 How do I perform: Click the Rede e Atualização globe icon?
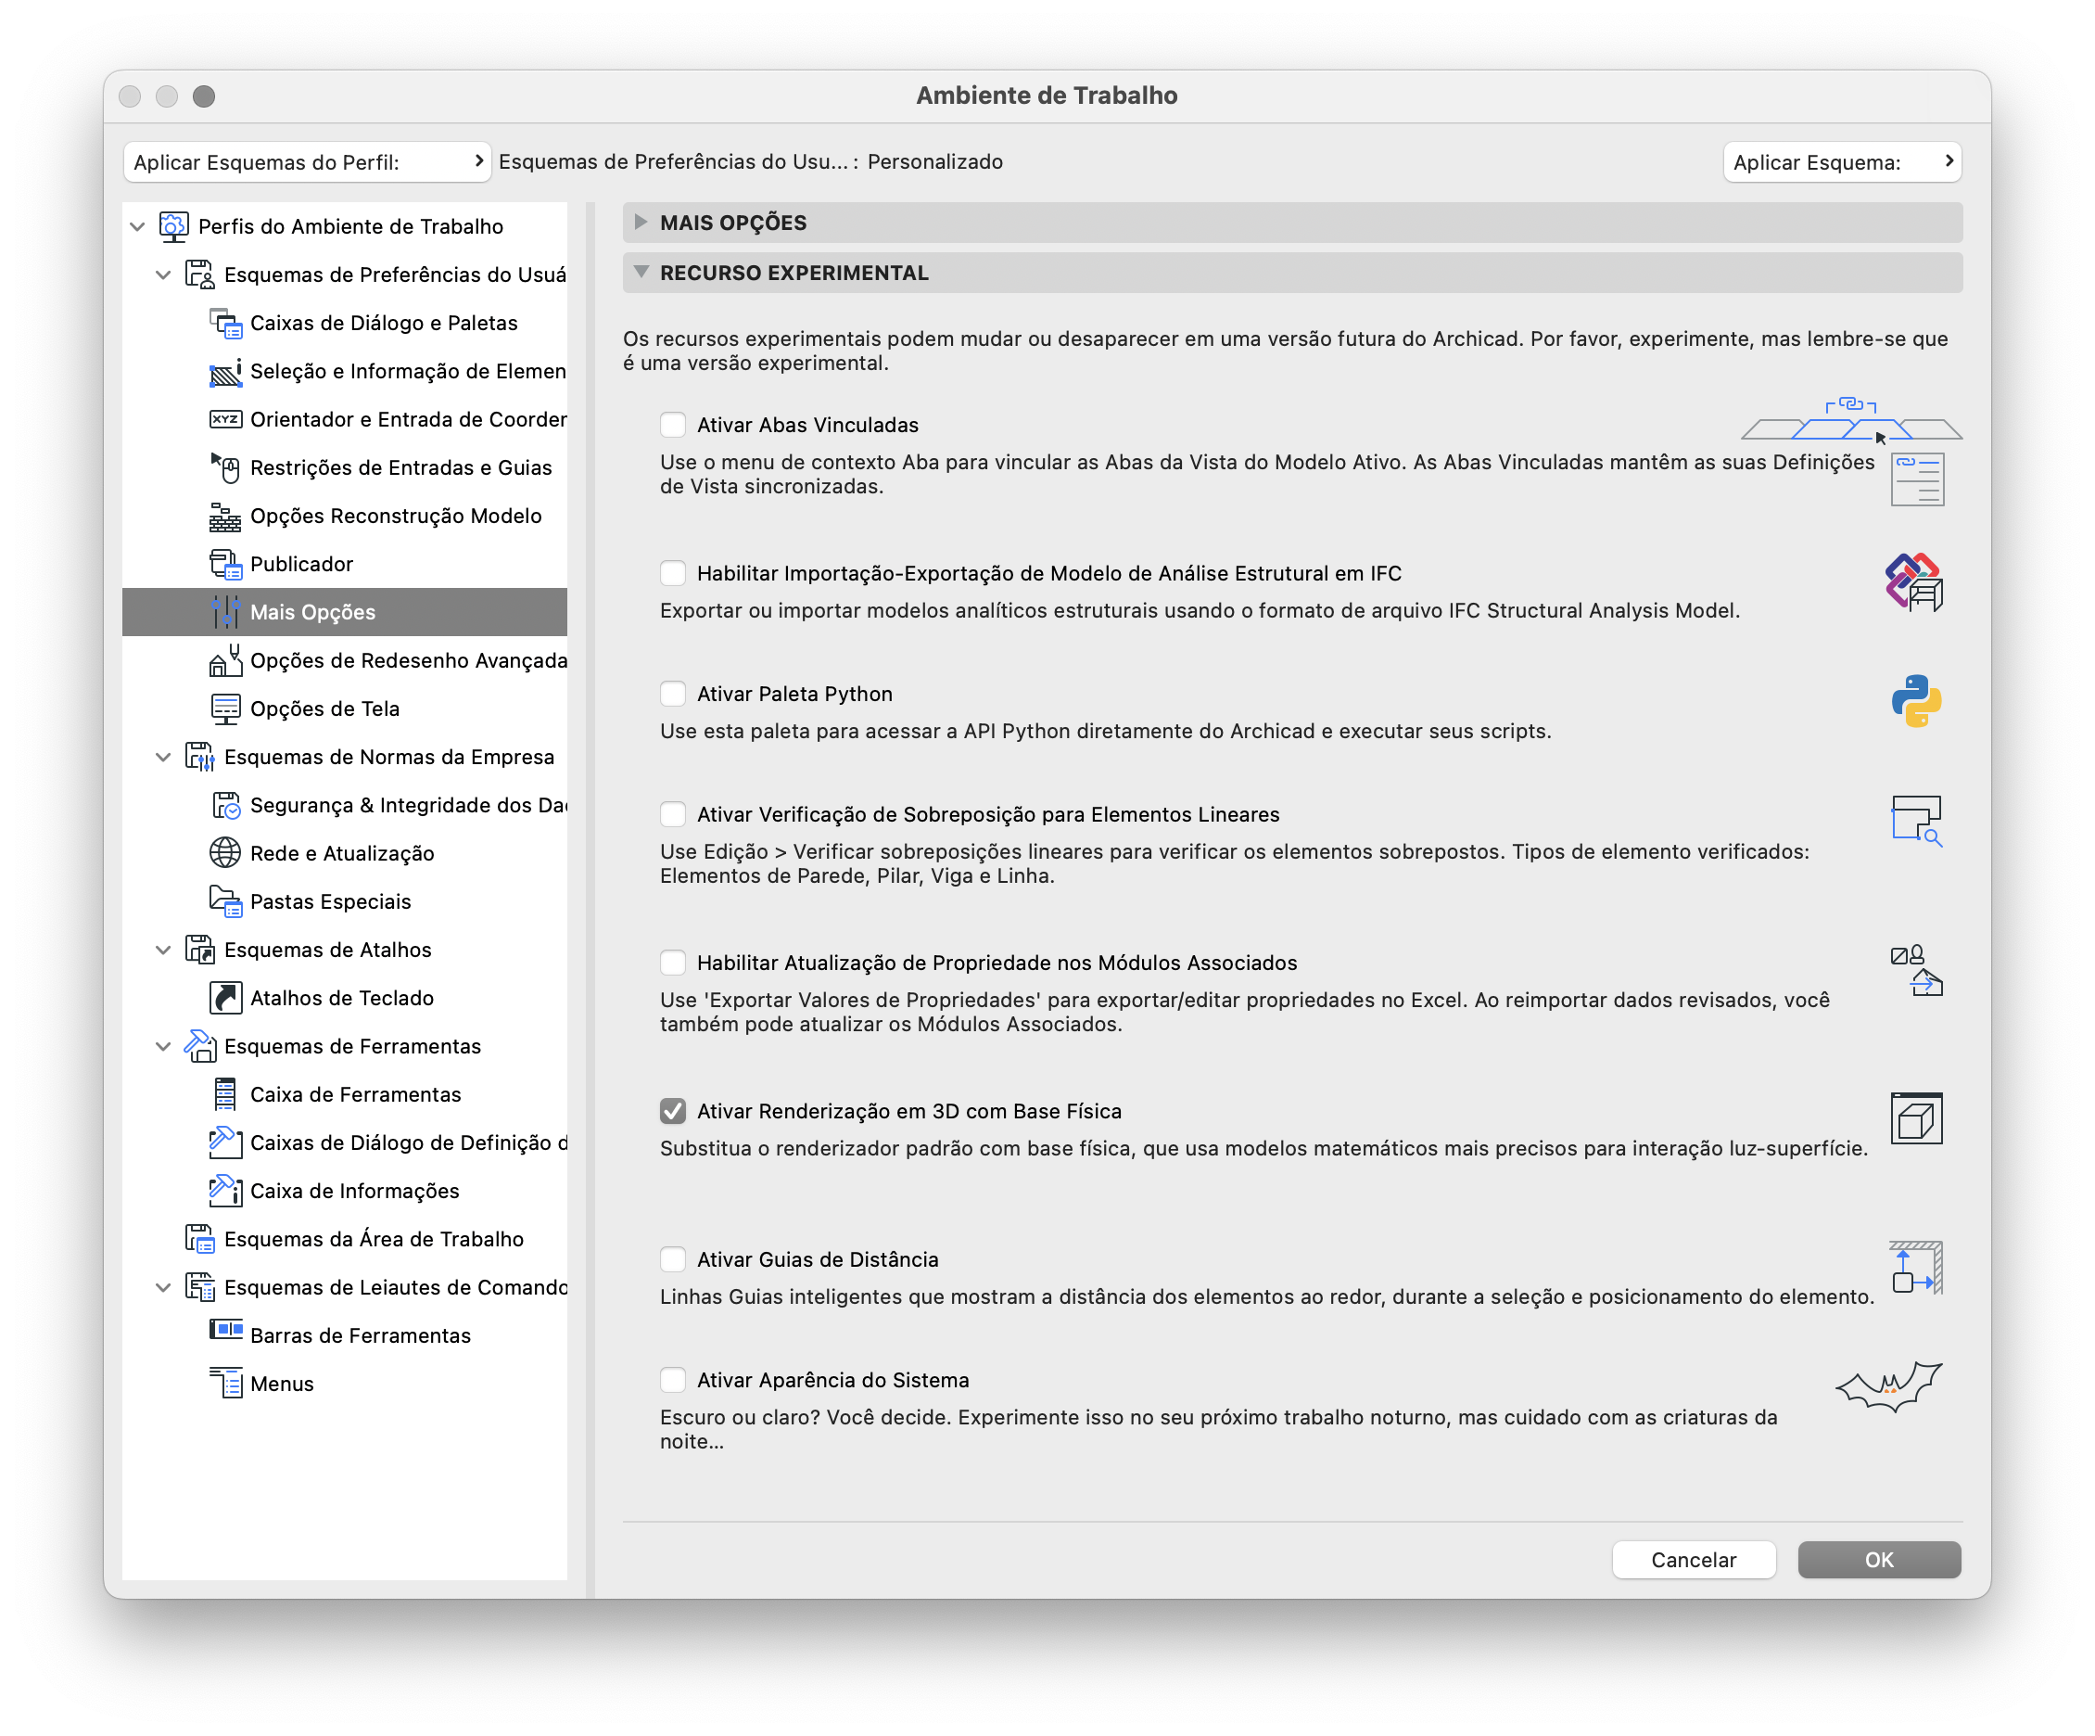[225, 853]
